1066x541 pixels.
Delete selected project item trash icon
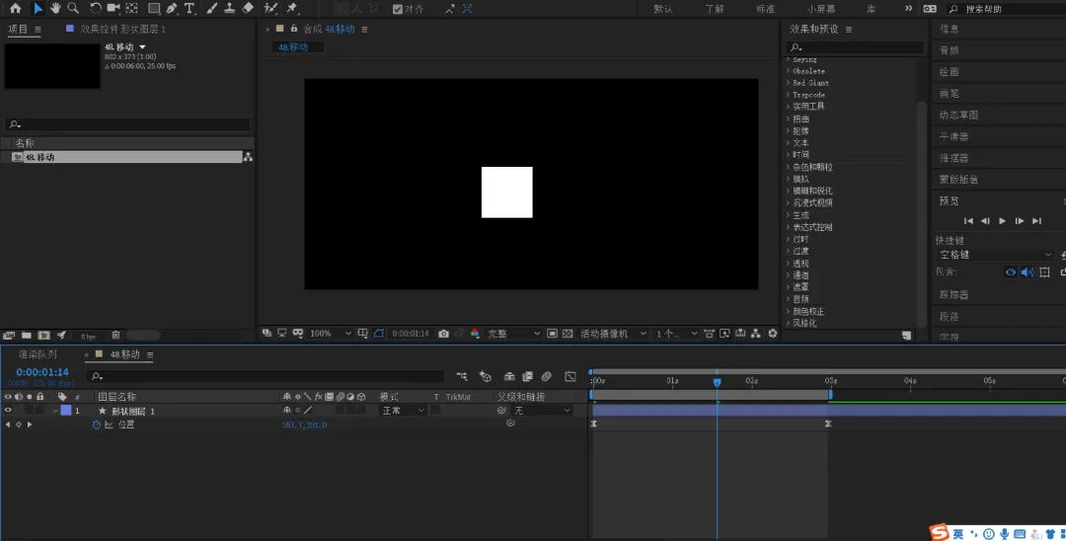pos(115,335)
